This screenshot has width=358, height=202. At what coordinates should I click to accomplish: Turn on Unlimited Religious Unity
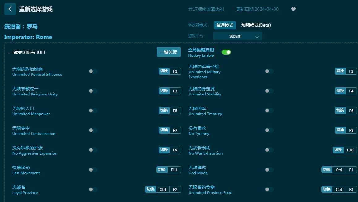[x=93, y=91]
